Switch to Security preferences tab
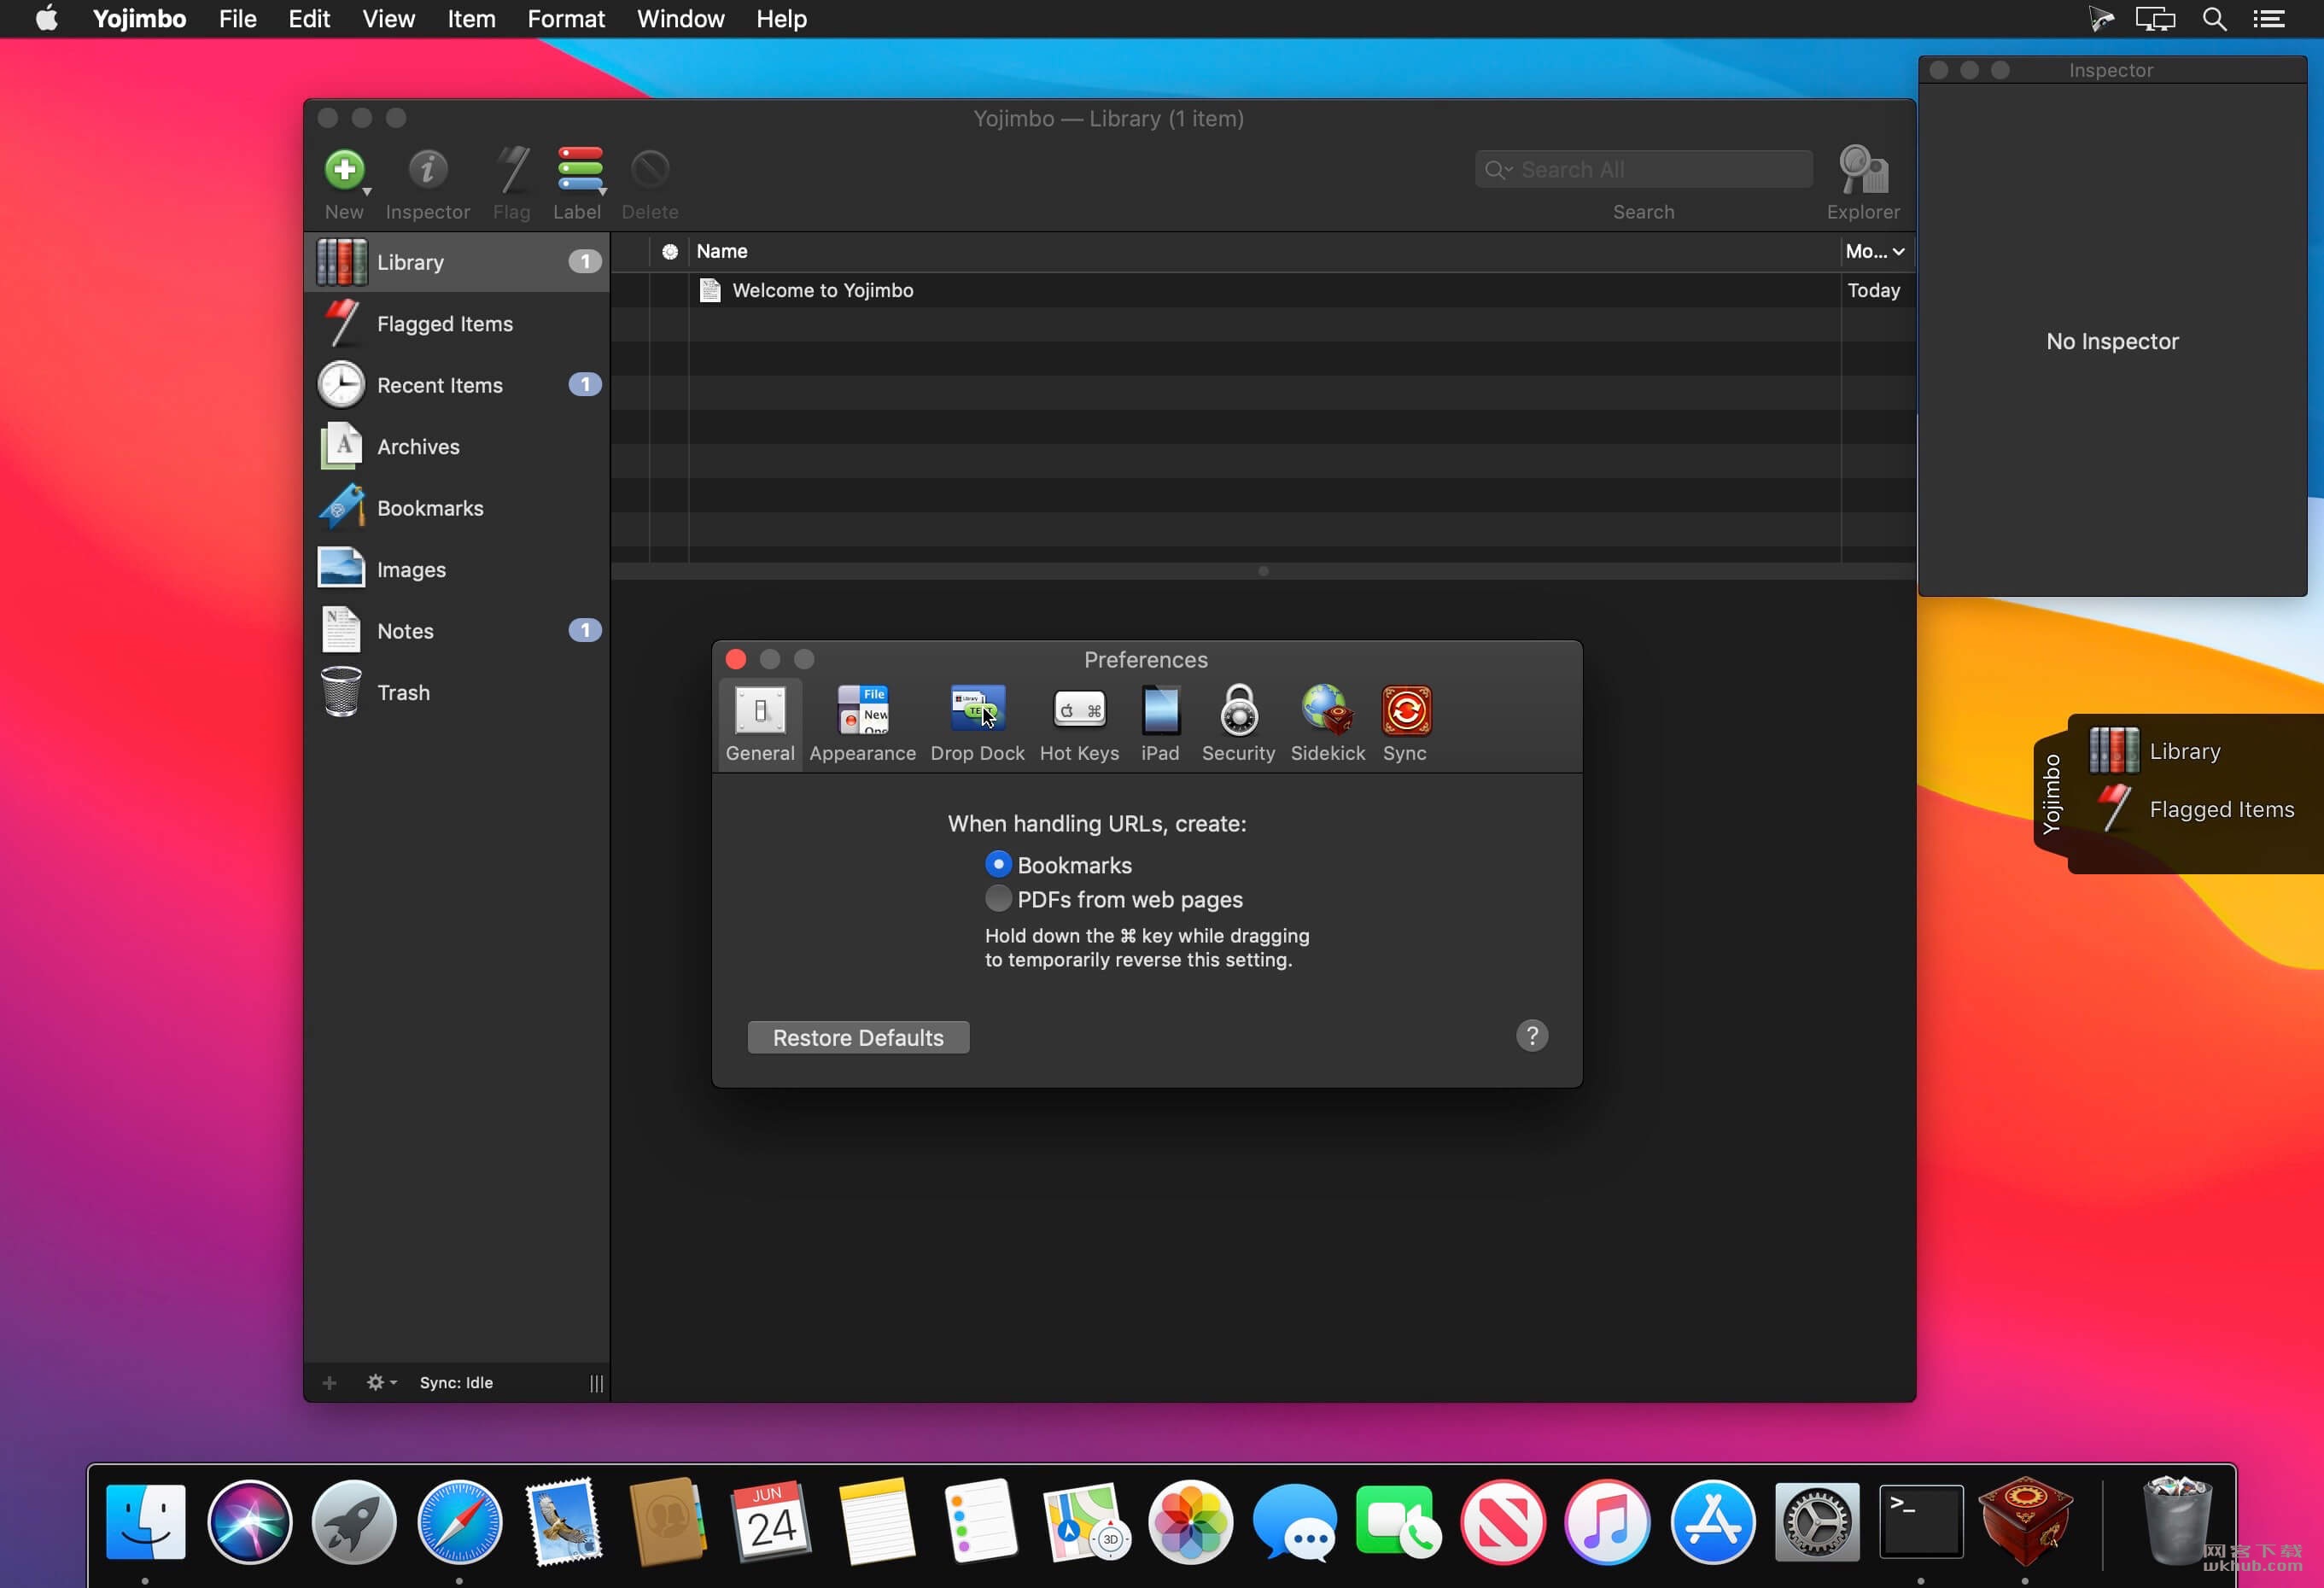Viewport: 2324px width, 1588px height. pos(1238,725)
